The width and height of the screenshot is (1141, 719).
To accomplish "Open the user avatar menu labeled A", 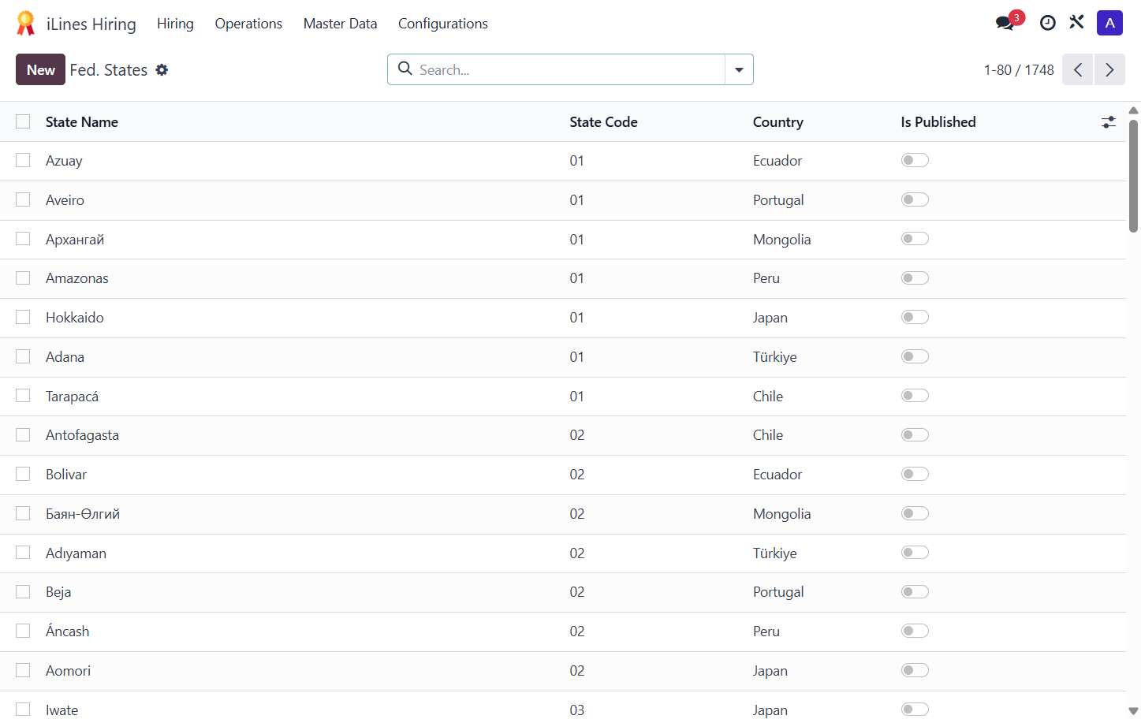I will (1109, 23).
